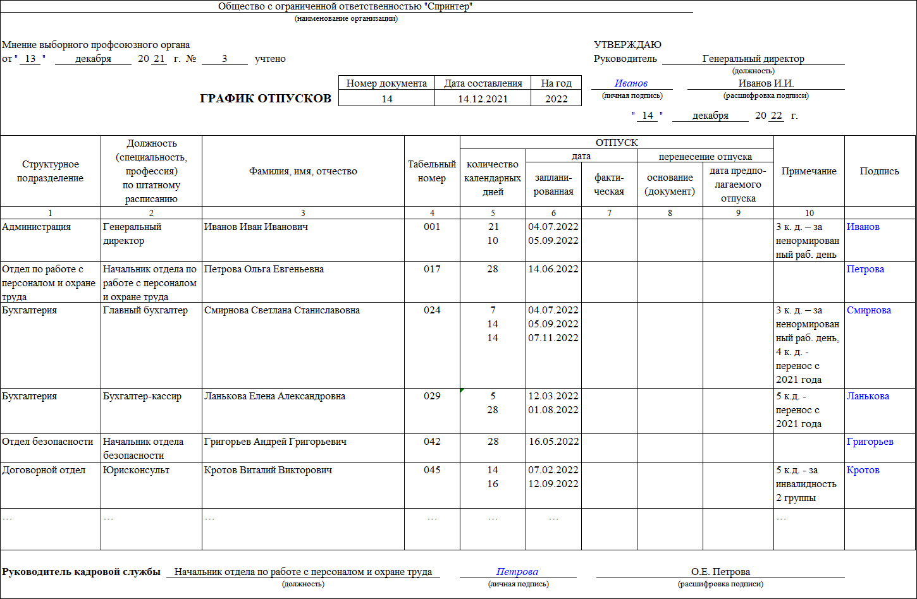The image size is (917, 599).
Task: Select the document number cell with 14
Action: pyautogui.click(x=387, y=99)
